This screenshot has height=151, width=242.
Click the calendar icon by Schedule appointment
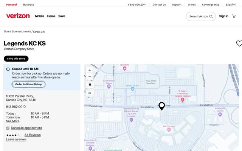point(8,128)
